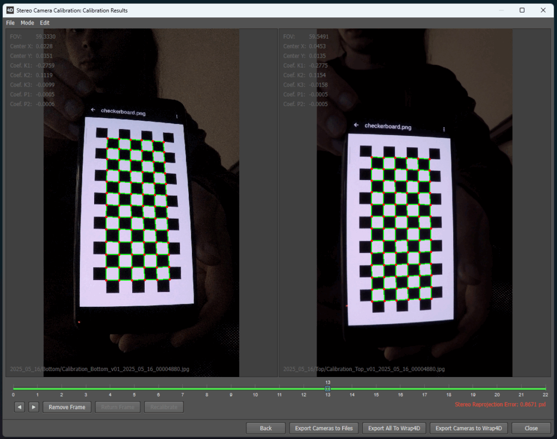This screenshot has width=557, height=439.
Task: Open the File menu
Action: pyautogui.click(x=10, y=23)
